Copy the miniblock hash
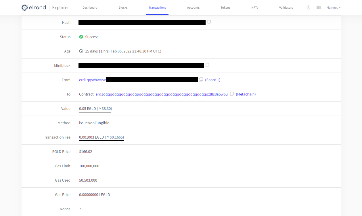Screen dimensions: 362x216 [207, 65]
